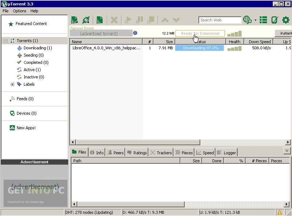Viewport: 292px width, 216px height.
Task: Collapse the Torrents tree node
Action: (6, 41)
